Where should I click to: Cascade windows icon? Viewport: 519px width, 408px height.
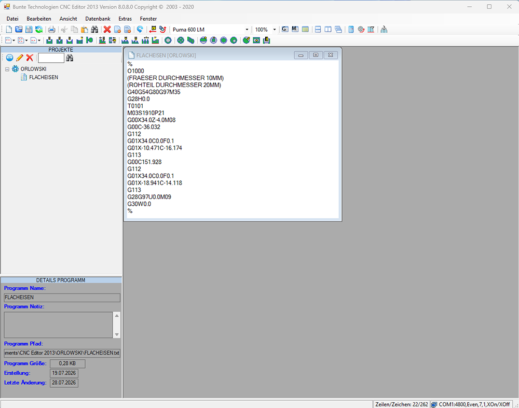[x=338, y=30]
